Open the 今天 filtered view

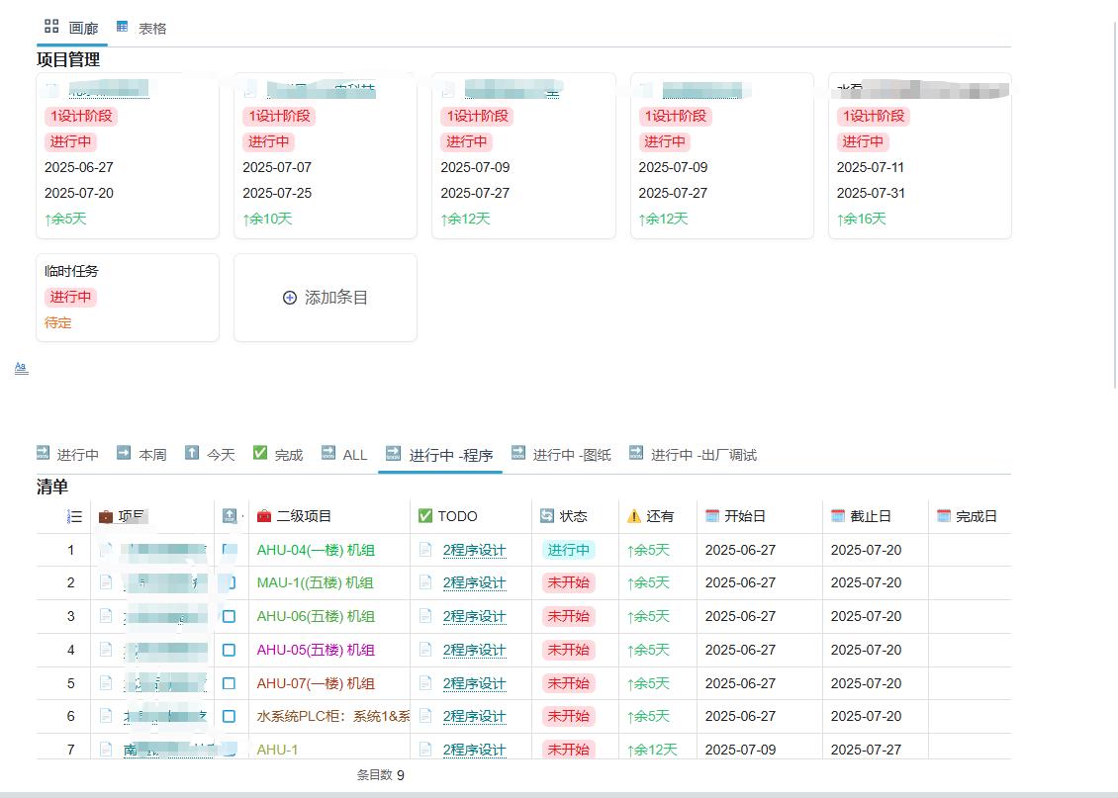(x=210, y=455)
